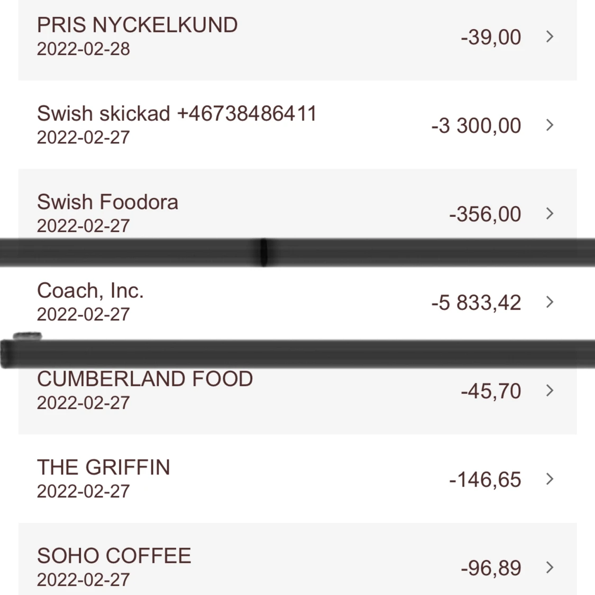Click the -356,00 amount
The height and width of the screenshot is (595, 595).
tap(485, 214)
